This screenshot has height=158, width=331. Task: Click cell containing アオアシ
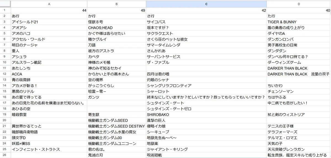click(49, 28)
